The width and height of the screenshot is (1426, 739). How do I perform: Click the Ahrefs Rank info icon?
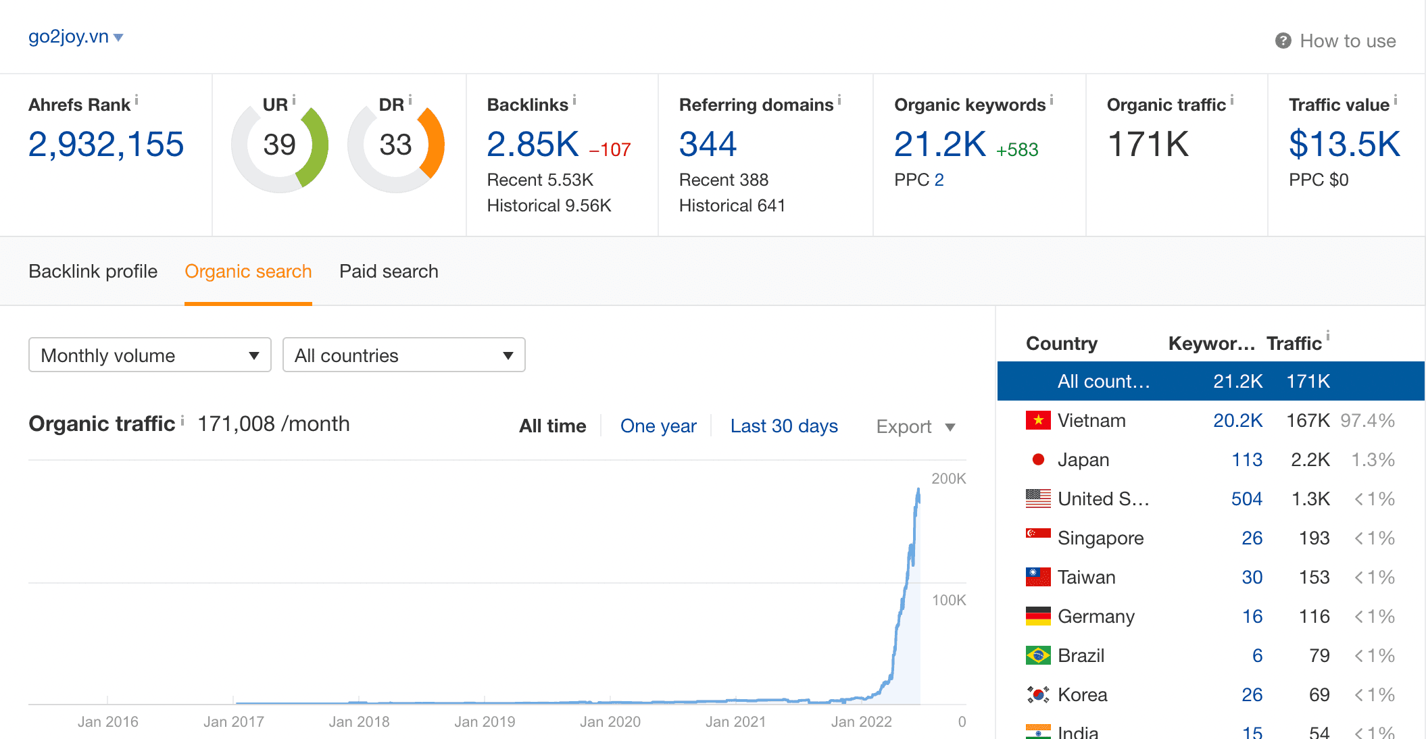(x=137, y=100)
